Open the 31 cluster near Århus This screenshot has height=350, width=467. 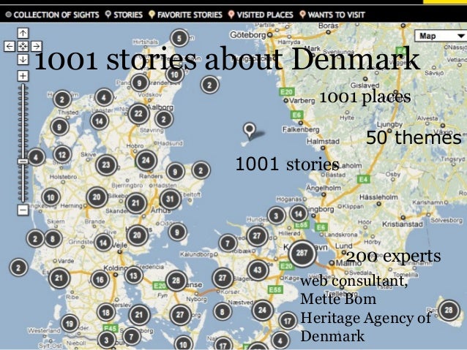170,199
